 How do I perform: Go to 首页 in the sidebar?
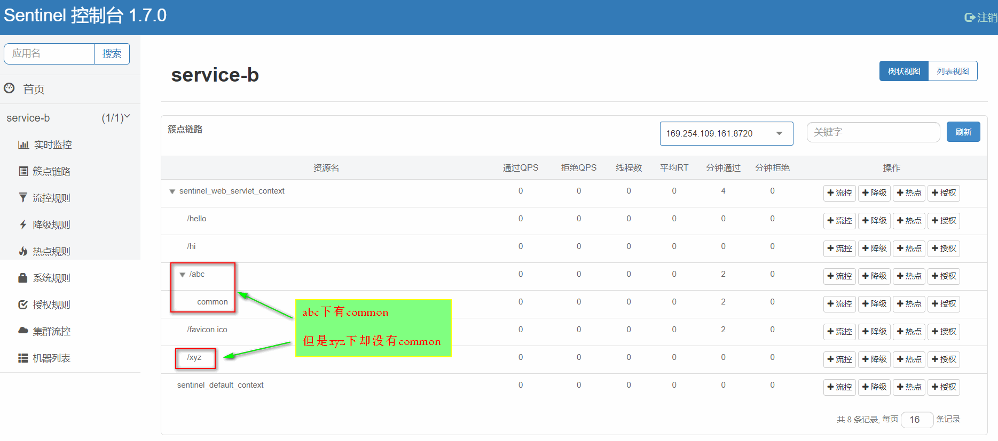(34, 89)
